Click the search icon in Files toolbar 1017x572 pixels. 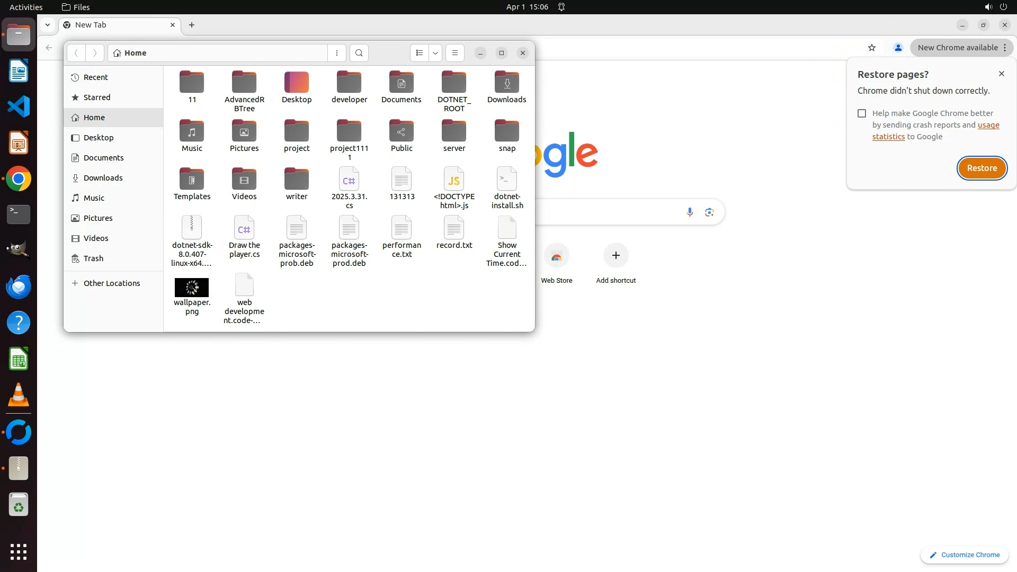point(359,53)
